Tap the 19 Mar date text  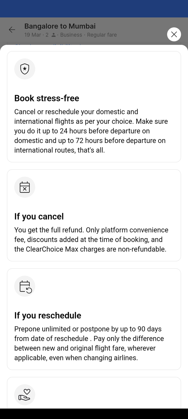click(33, 35)
